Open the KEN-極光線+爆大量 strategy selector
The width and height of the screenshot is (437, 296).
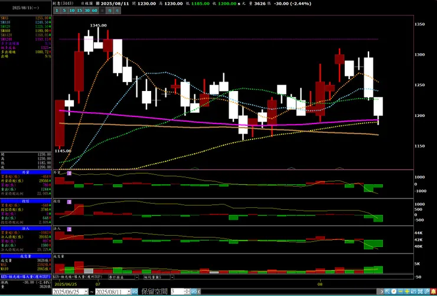[x=77, y=277]
